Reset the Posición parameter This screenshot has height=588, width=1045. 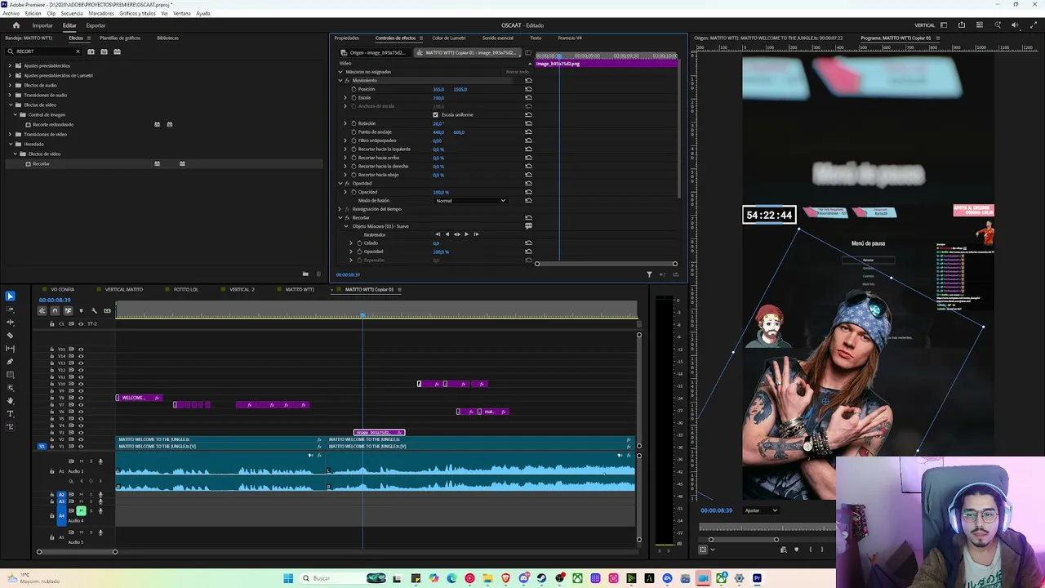[x=528, y=89]
